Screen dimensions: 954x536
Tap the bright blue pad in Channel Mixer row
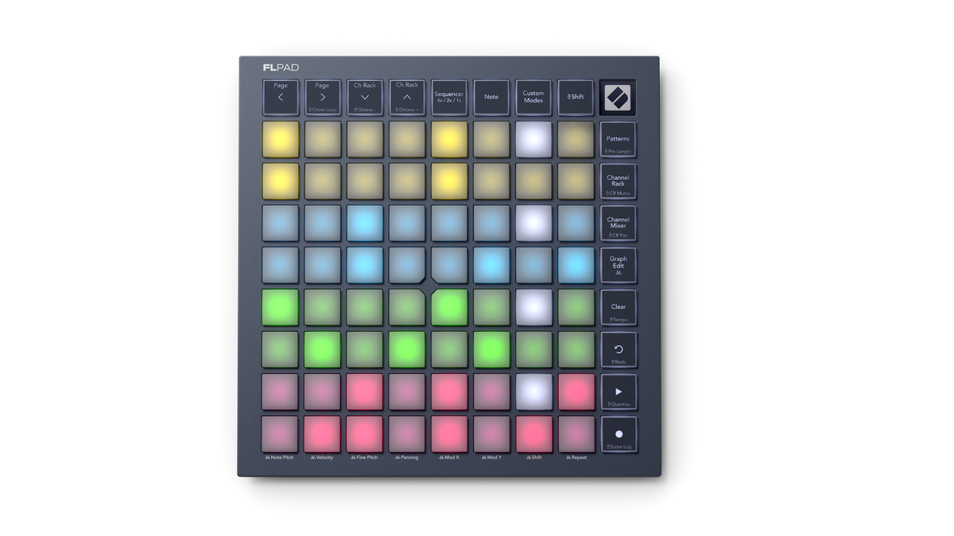365,223
